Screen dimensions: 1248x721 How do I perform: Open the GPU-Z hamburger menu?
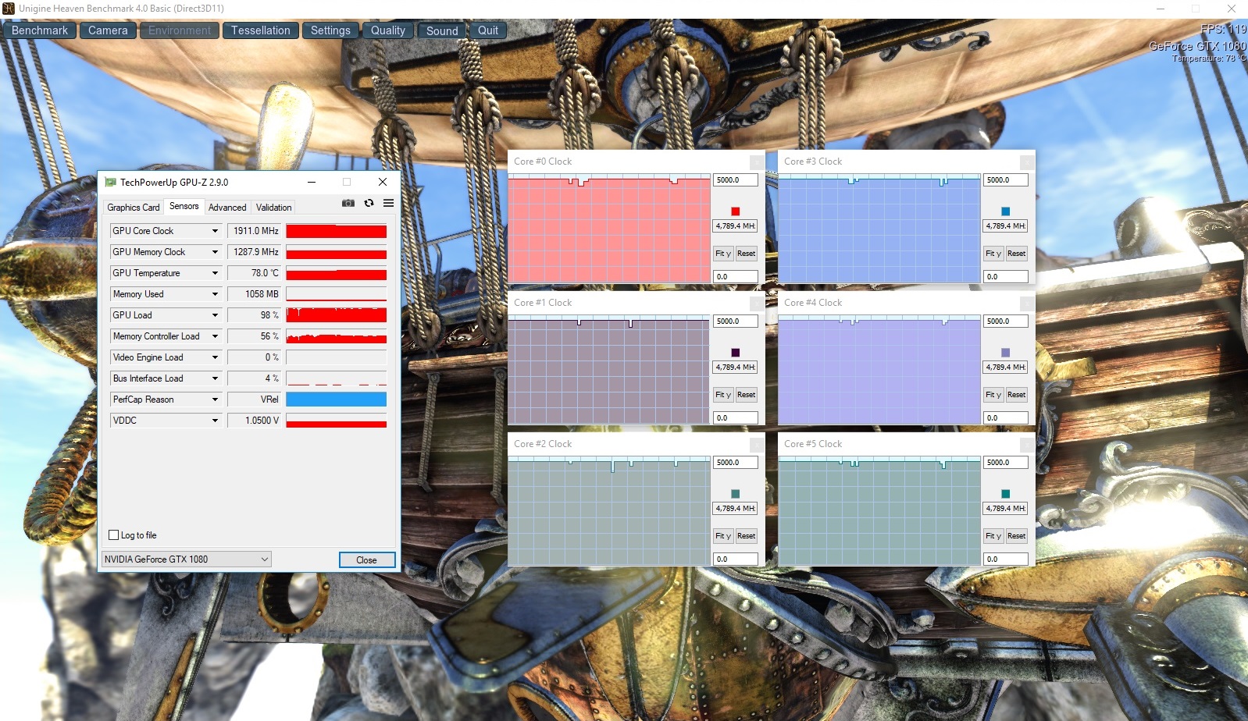click(x=388, y=204)
